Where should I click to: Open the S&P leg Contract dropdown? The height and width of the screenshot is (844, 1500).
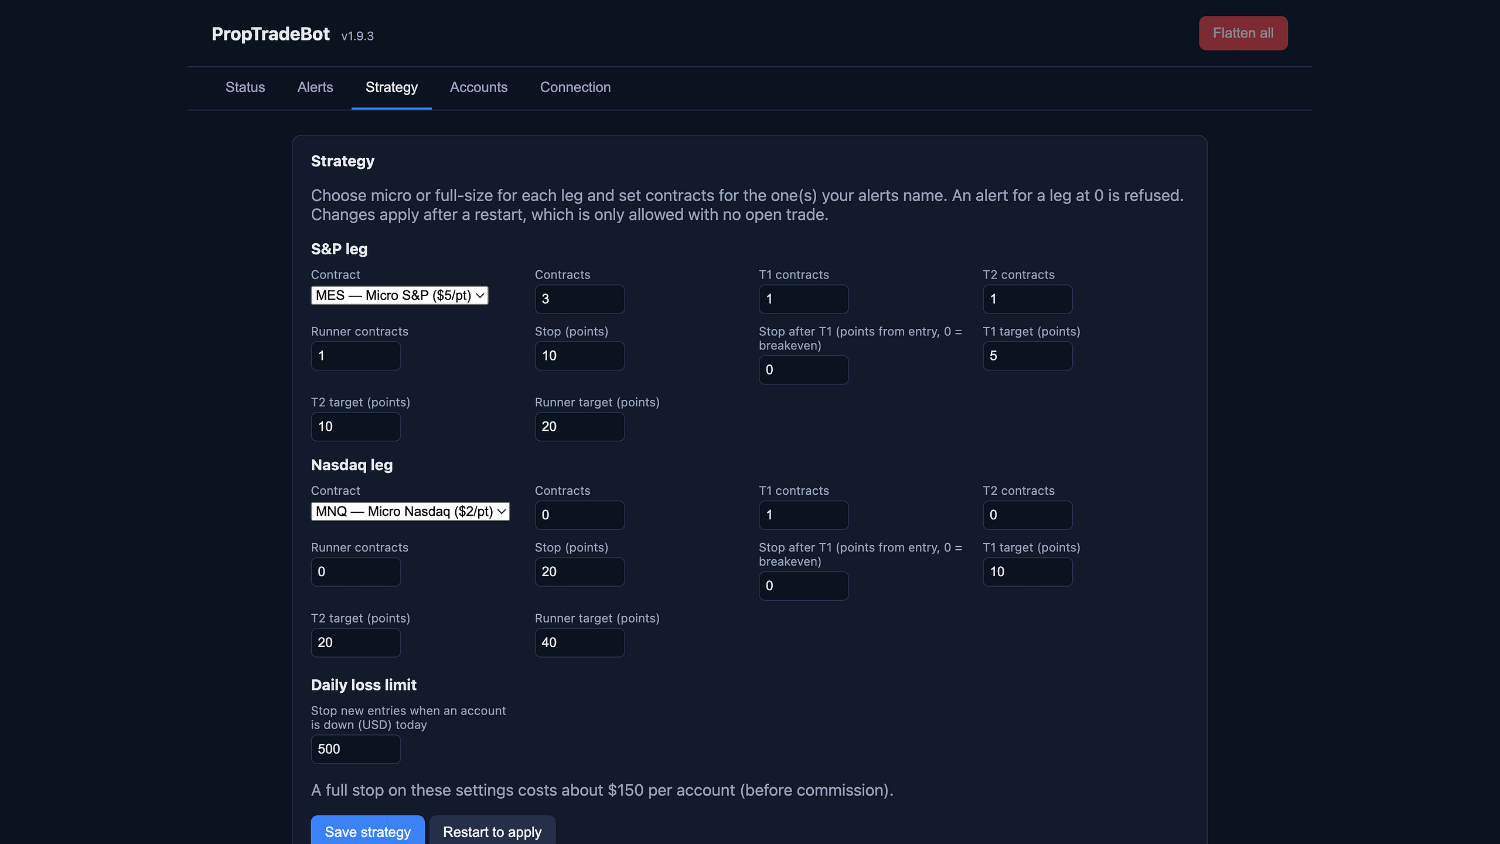tap(400, 295)
